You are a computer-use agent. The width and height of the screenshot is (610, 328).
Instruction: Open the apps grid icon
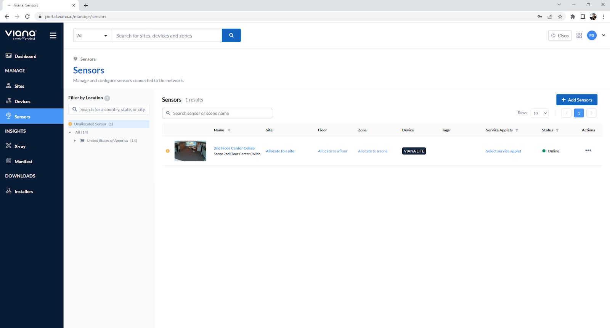coord(579,35)
